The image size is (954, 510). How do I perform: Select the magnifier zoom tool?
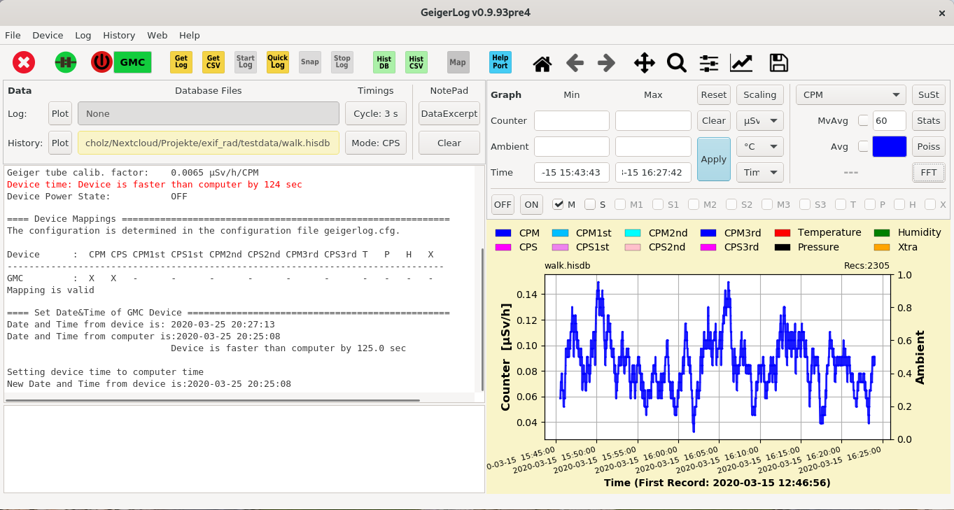click(676, 63)
